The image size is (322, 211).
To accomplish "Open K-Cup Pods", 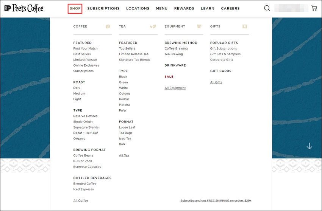I will click(83, 161).
